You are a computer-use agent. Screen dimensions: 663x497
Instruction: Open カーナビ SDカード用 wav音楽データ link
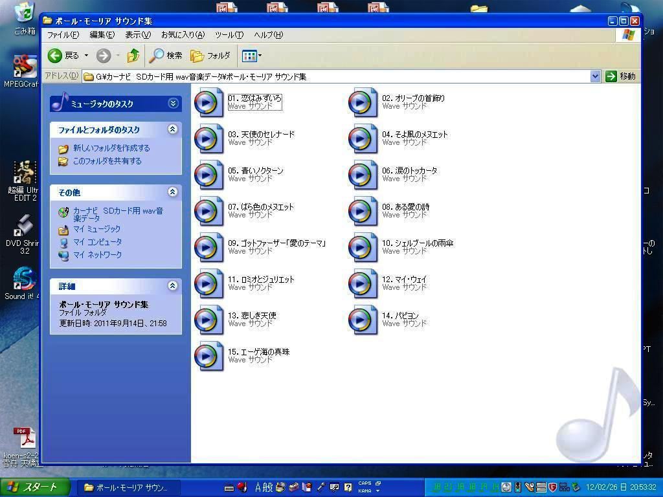pyautogui.click(x=118, y=214)
